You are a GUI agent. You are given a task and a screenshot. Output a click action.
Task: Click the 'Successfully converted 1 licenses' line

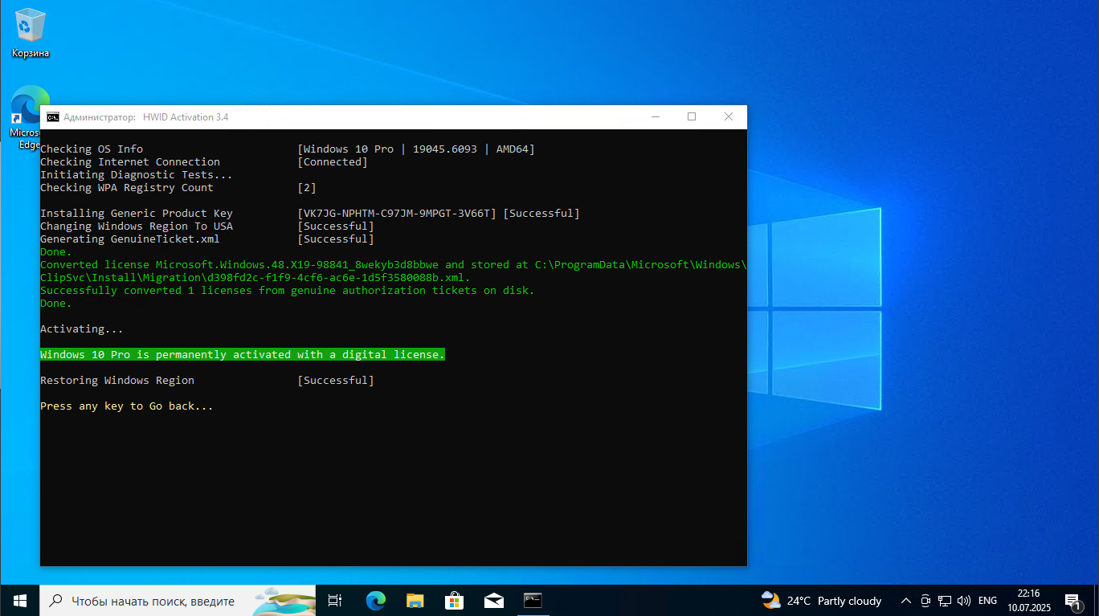[288, 291]
